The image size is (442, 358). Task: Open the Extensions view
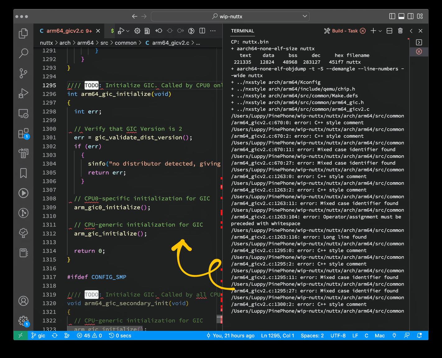click(x=23, y=134)
